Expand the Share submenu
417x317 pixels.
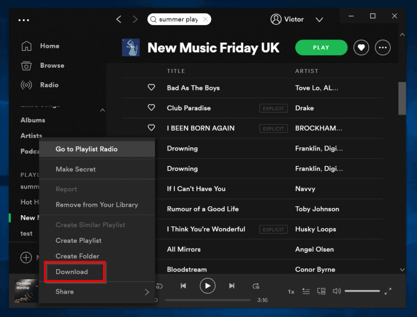pyautogui.click(x=97, y=292)
